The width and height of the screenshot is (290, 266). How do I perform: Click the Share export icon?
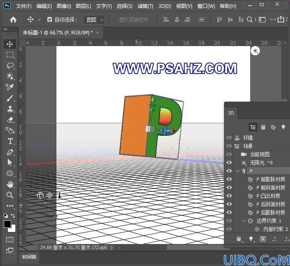[280, 19]
